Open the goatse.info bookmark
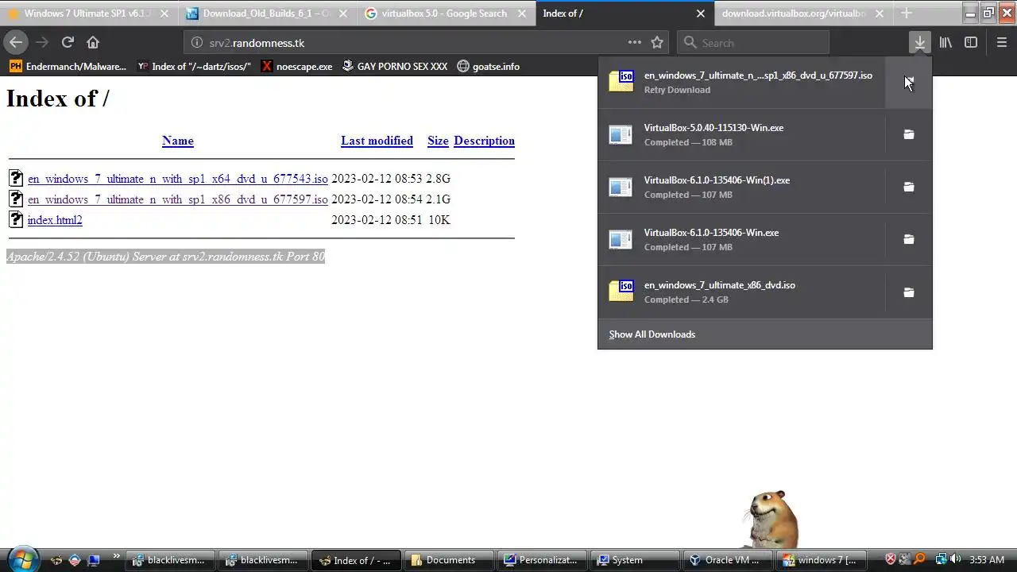The width and height of the screenshot is (1017, 572). point(489,67)
